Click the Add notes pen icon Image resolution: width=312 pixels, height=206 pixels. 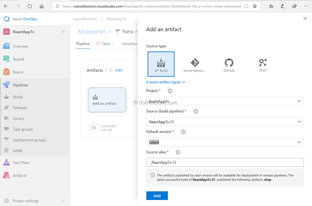click(x=283, y=6)
